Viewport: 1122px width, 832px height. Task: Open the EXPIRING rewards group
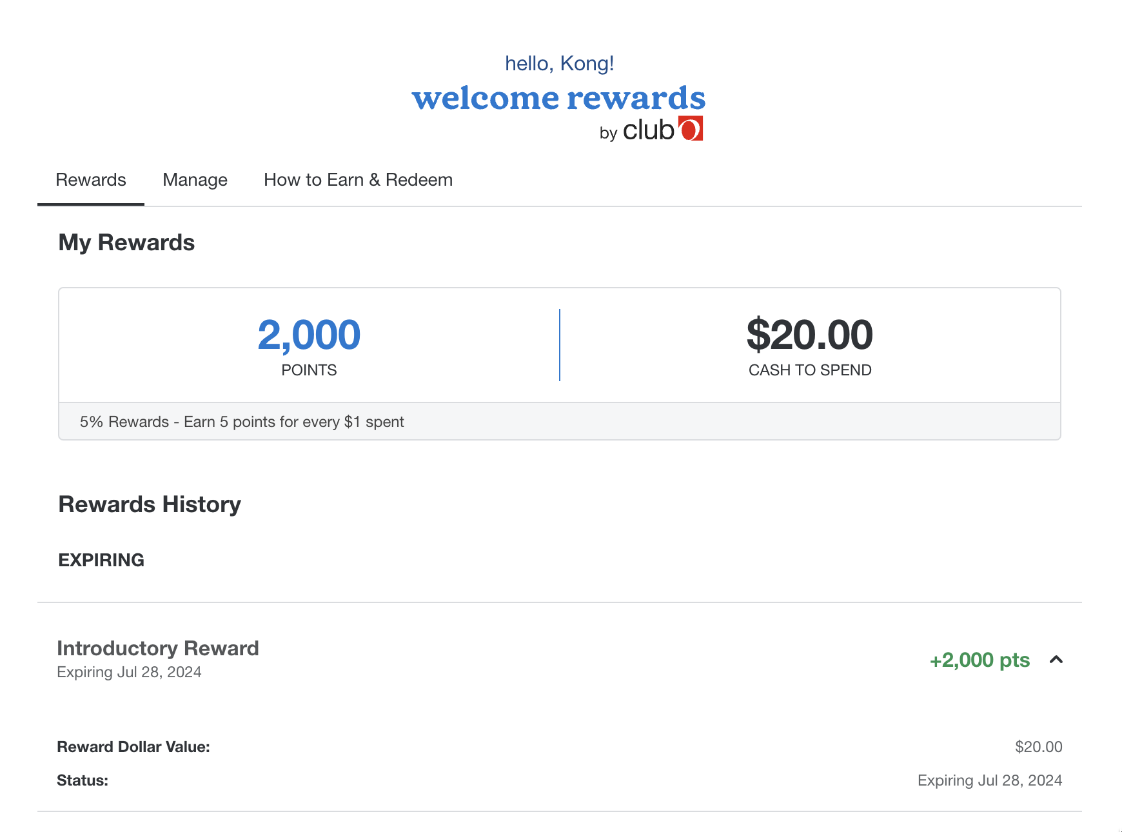coord(101,560)
